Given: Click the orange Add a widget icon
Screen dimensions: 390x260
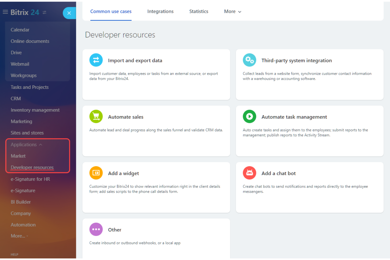Looking at the screenshot, I should (x=96, y=173).
